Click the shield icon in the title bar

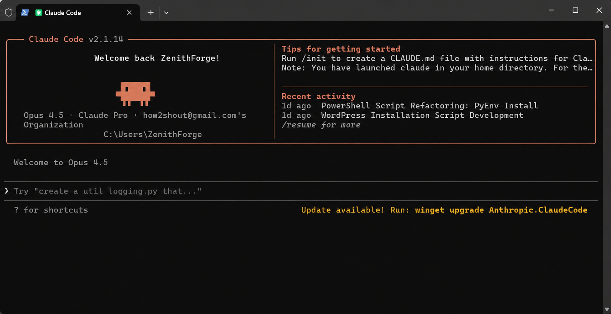point(9,13)
